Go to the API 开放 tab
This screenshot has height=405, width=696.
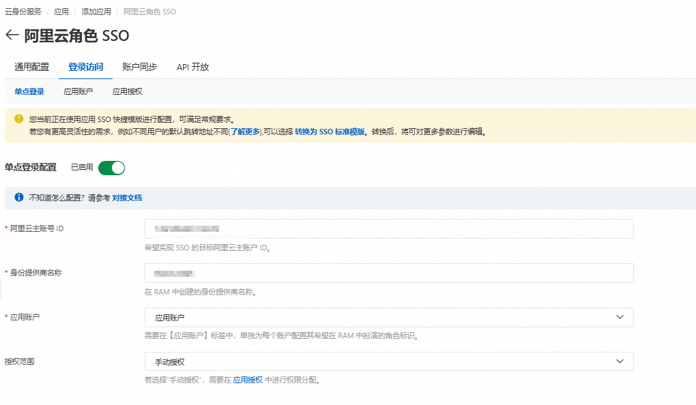[x=192, y=67]
